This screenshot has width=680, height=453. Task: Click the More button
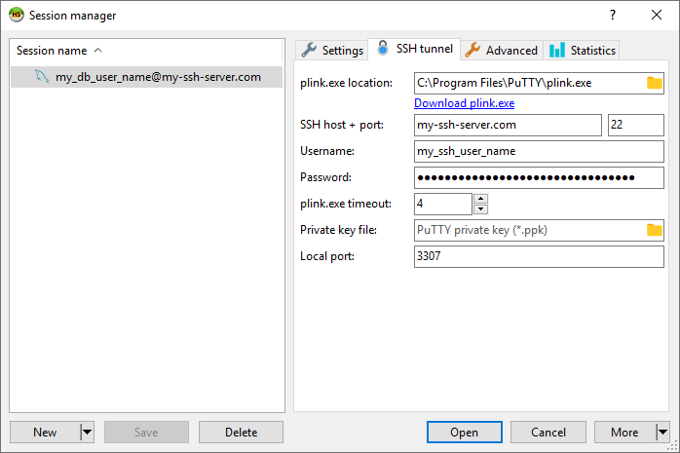[624, 433]
